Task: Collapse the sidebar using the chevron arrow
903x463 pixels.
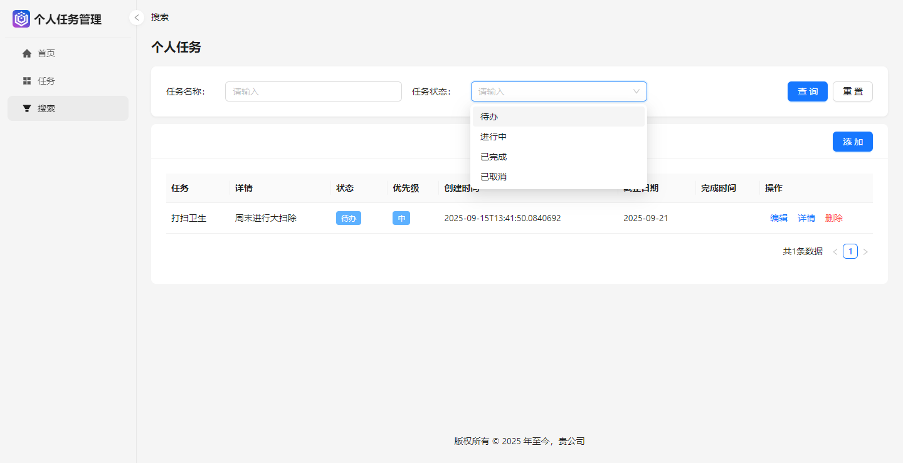Action: point(136,18)
